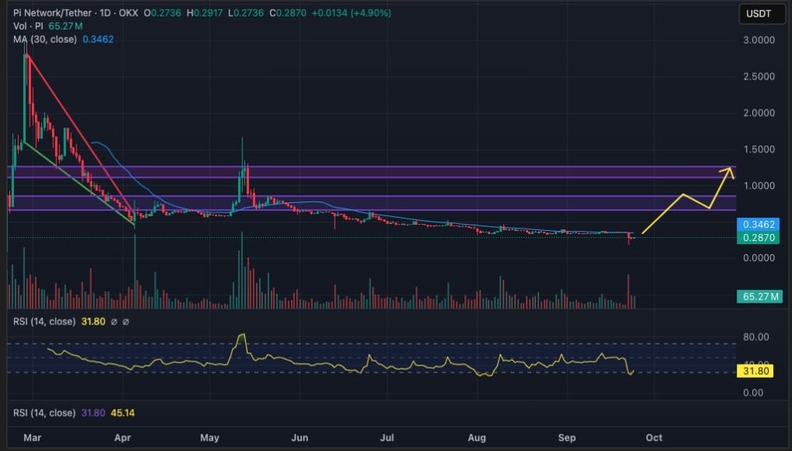
Task: Click the 1.0000 price scale label
Action: point(759,186)
